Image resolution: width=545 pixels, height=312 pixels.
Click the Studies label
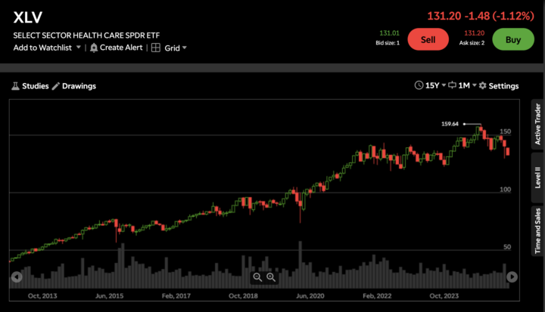click(x=36, y=86)
